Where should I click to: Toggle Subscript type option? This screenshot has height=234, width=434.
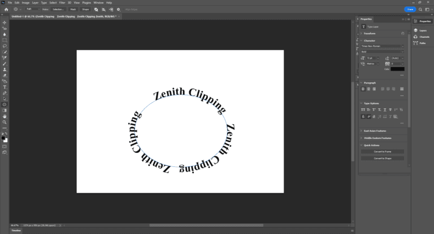click(380, 110)
